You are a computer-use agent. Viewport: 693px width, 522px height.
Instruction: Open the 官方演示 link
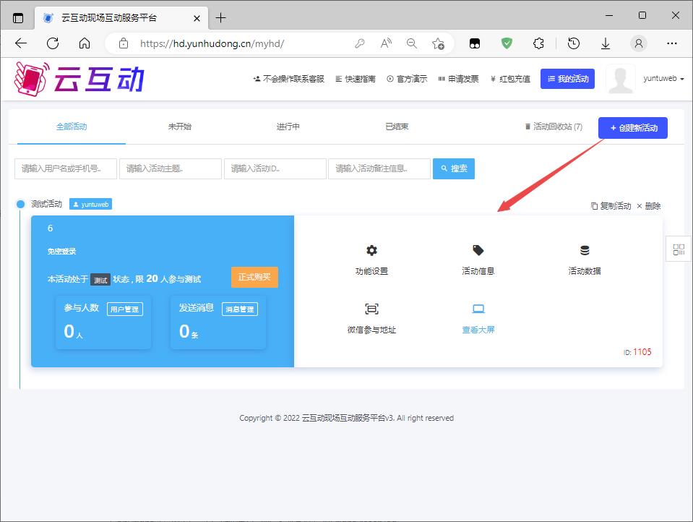[407, 79]
